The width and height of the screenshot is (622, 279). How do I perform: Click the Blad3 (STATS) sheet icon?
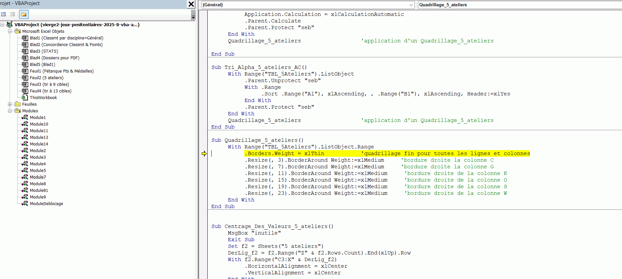click(x=25, y=51)
